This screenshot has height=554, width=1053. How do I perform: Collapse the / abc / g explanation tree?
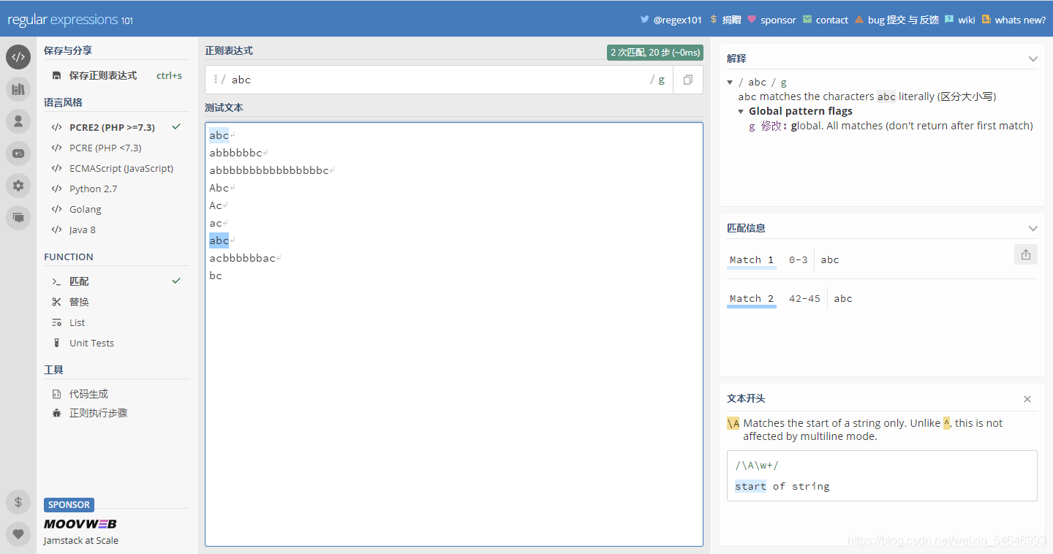coord(730,82)
